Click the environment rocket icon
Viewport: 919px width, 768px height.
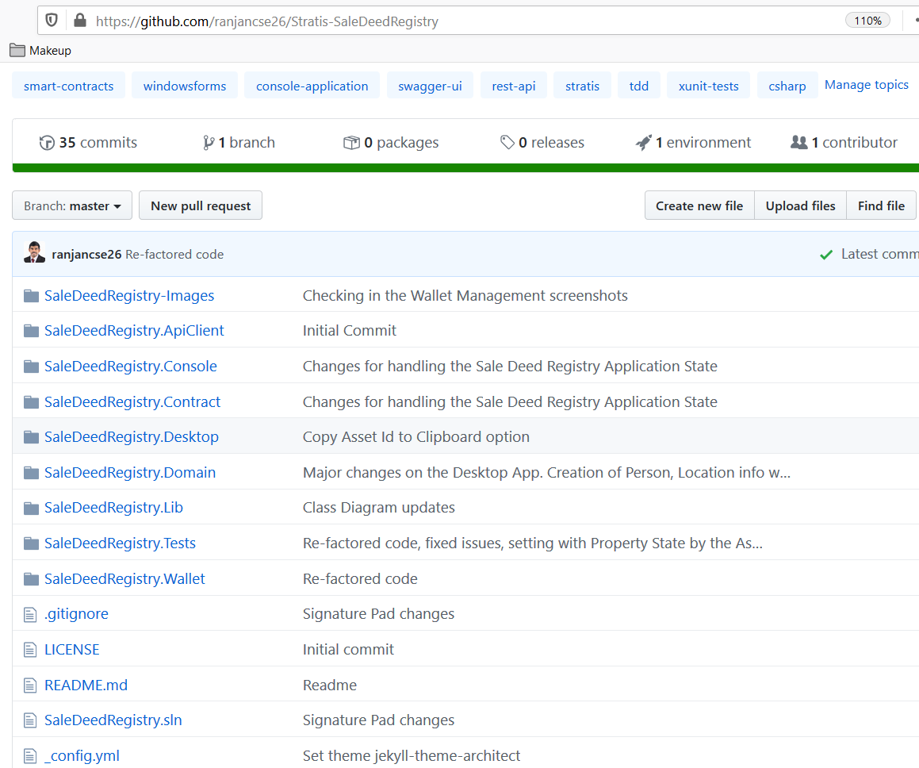pos(644,143)
